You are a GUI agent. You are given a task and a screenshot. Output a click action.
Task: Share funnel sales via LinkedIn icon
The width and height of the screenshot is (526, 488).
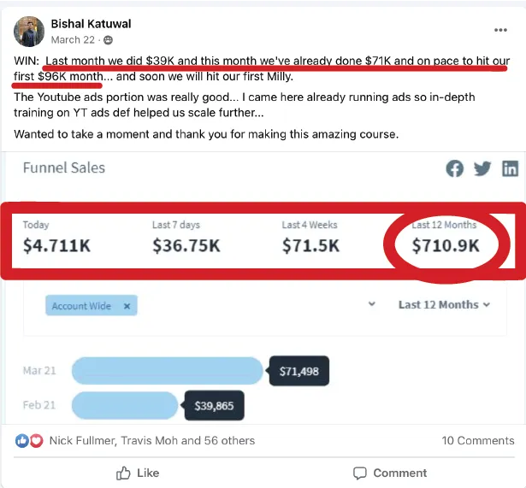510,168
